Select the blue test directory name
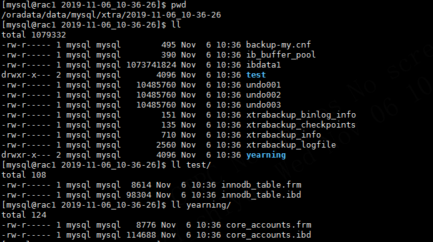Viewport: 433px width, 242px height. coord(256,74)
